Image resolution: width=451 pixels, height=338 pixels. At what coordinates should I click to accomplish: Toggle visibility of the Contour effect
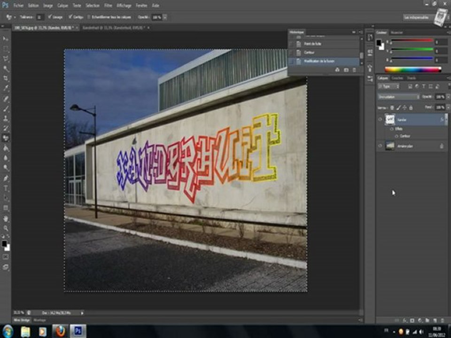(x=397, y=136)
